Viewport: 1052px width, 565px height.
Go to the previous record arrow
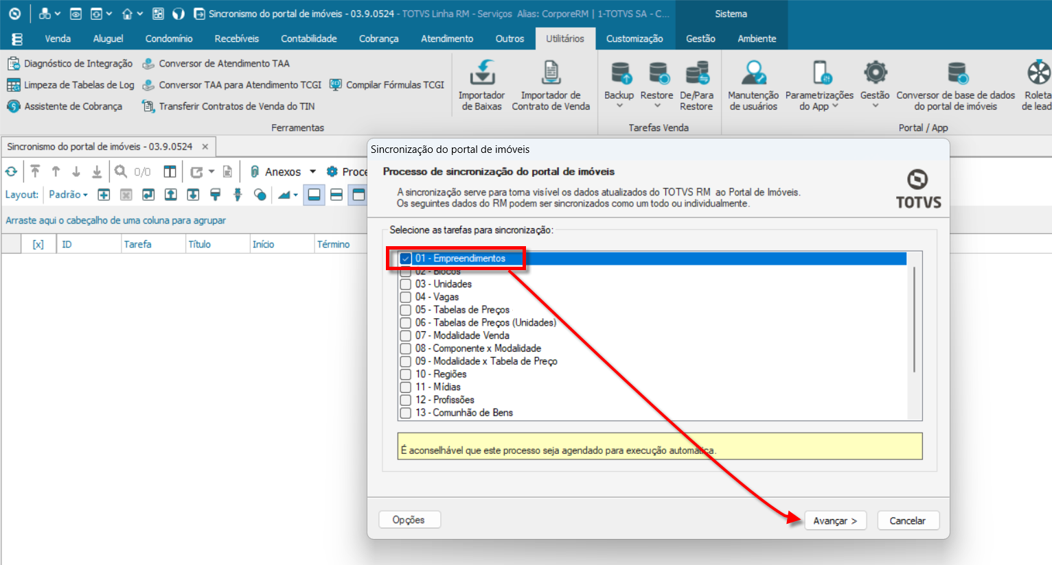[x=56, y=171]
